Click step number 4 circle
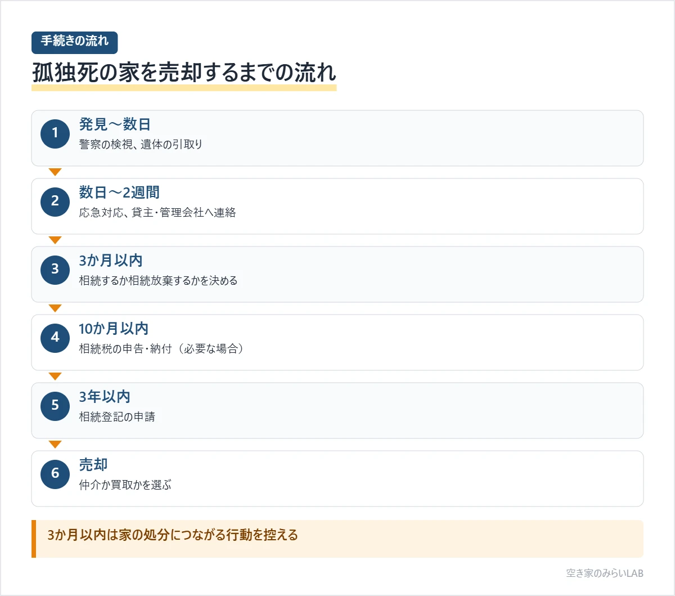Viewport: 675px width, 596px height. pyautogui.click(x=55, y=337)
